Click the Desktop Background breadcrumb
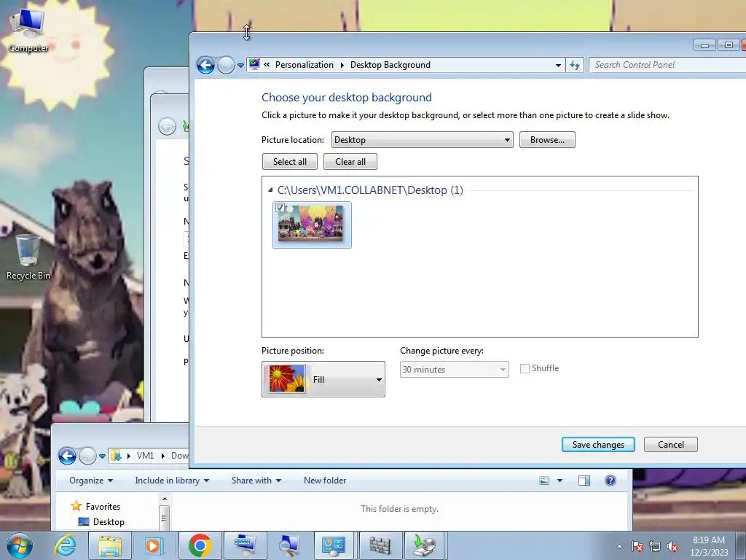This screenshot has width=746, height=560. coord(390,65)
